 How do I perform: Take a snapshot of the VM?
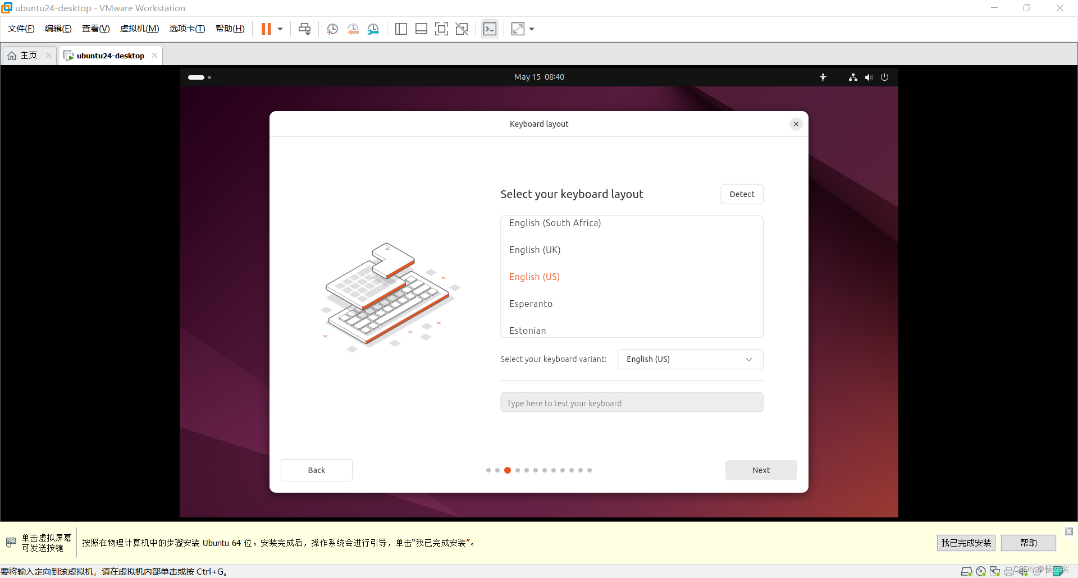[x=332, y=29]
